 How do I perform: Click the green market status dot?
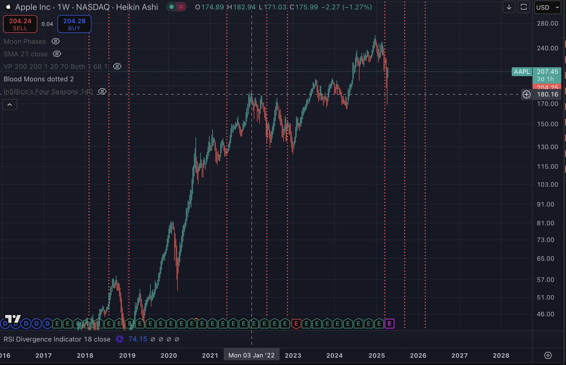tap(172, 7)
